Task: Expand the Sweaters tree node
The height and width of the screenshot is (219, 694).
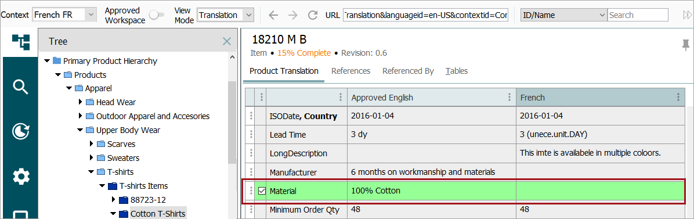Action: 91,158
